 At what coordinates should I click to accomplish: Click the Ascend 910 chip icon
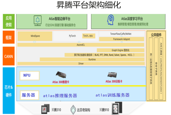click(117, 108)
